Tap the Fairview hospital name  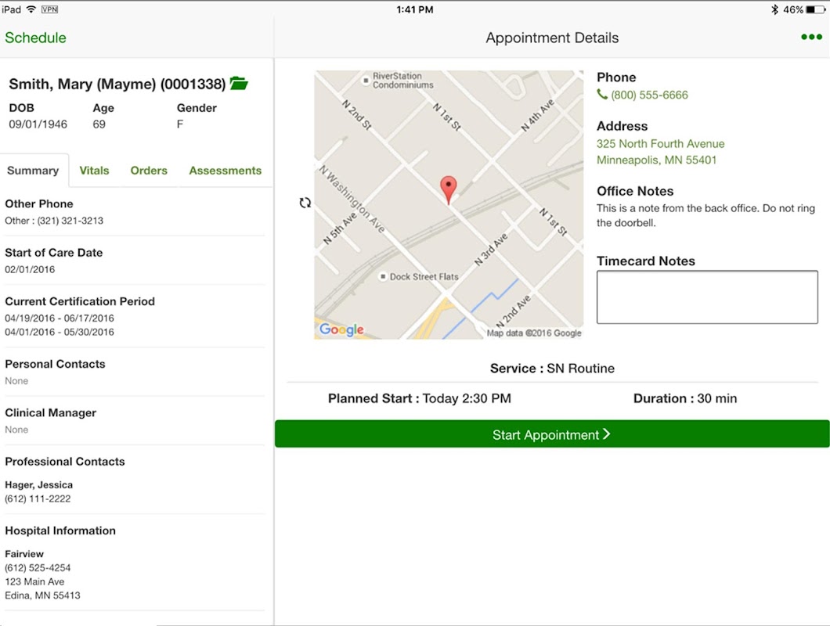pos(24,554)
